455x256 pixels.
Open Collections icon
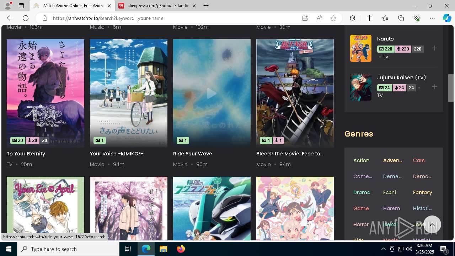tap(401, 18)
